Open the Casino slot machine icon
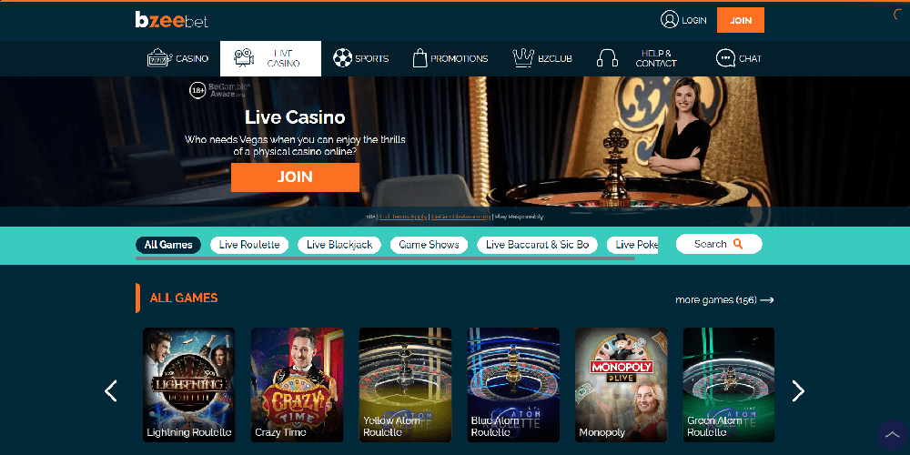 tap(159, 58)
